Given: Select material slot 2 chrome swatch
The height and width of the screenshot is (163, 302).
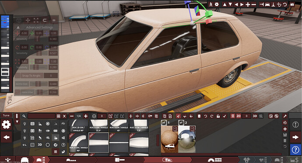Looking at the screenshot, I should tap(187, 139).
